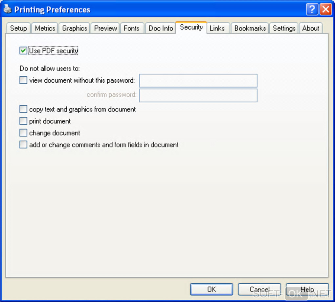The width and height of the screenshot is (335, 302).
Task: Show the About tab
Action: click(311, 28)
